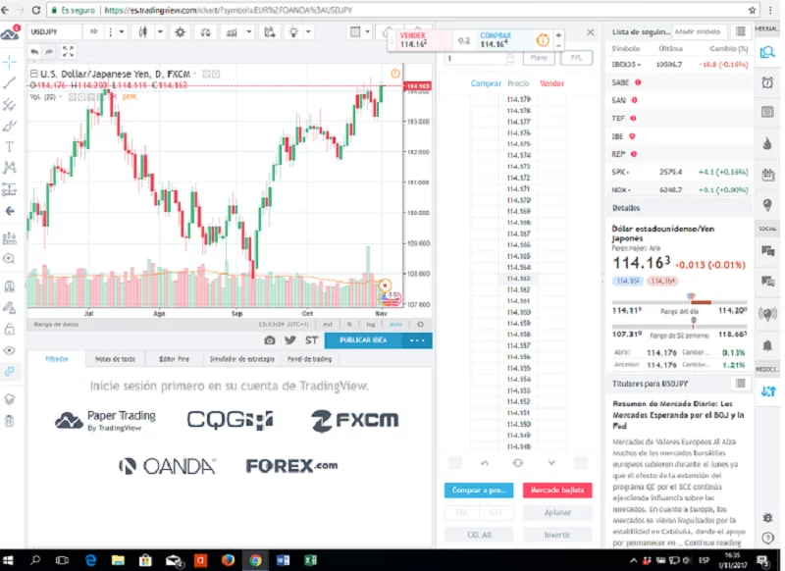
Task: Open the watchlist list menu icon
Action: coord(741,32)
